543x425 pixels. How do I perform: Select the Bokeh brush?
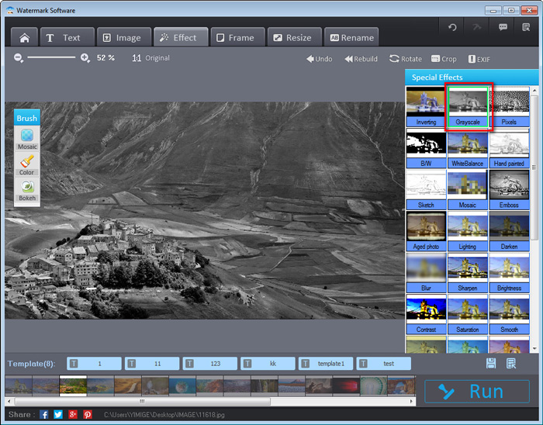[x=27, y=190]
